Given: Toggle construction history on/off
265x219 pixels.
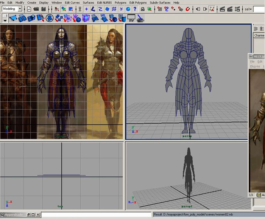Looking at the screenshot, I should 212,9.
